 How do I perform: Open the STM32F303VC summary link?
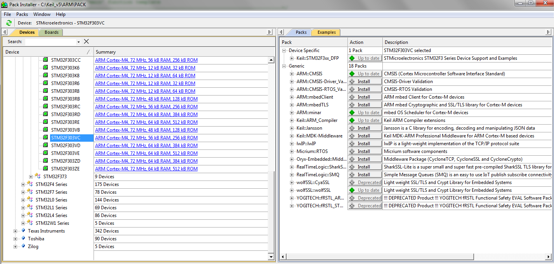[x=146, y=138]
